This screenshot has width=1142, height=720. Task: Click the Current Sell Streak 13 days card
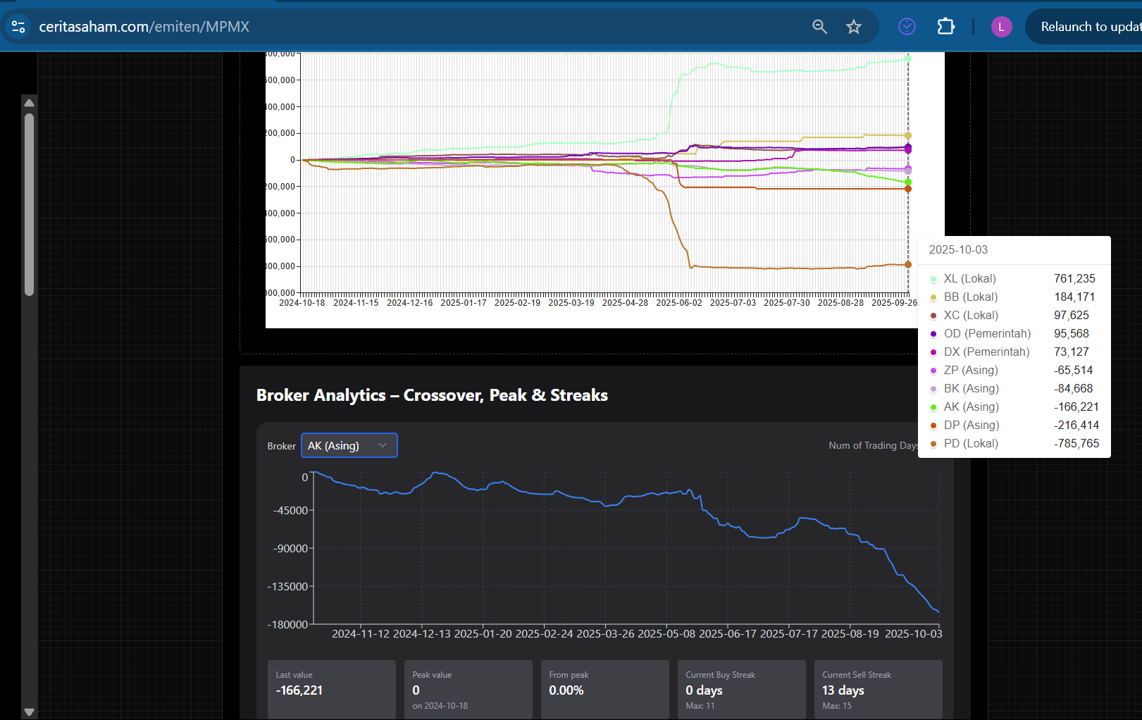point(878,689)
